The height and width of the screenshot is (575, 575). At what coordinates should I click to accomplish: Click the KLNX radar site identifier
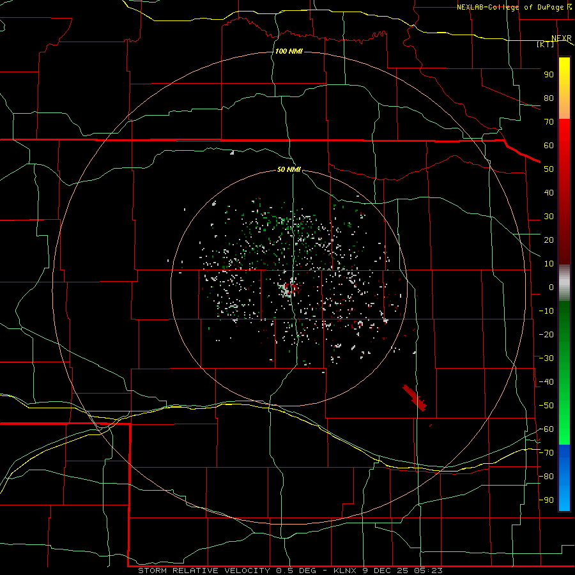(345, 571)
